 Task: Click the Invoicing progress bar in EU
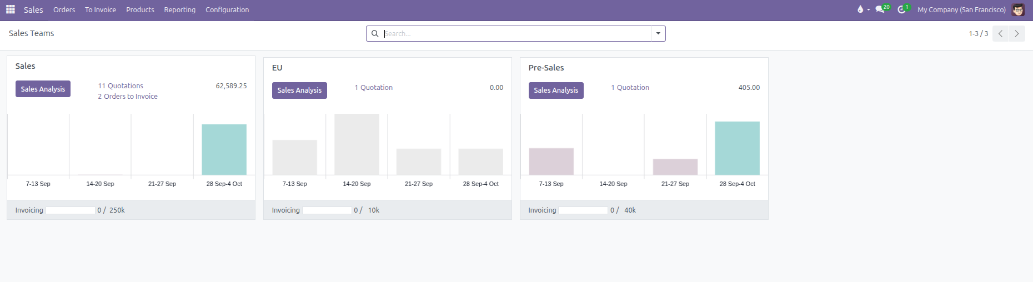pos(327,210)
